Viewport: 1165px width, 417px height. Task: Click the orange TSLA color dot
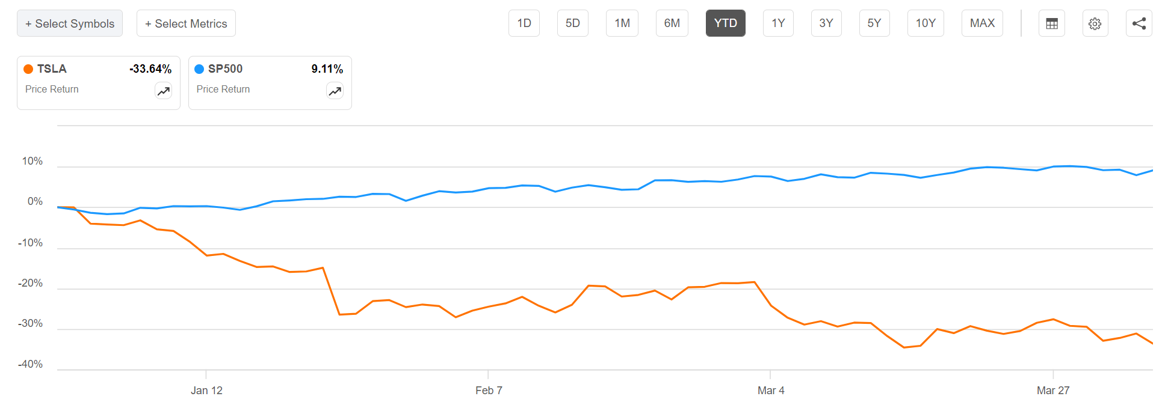pos(28,69)
